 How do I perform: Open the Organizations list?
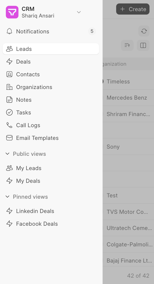click(34, 87)
